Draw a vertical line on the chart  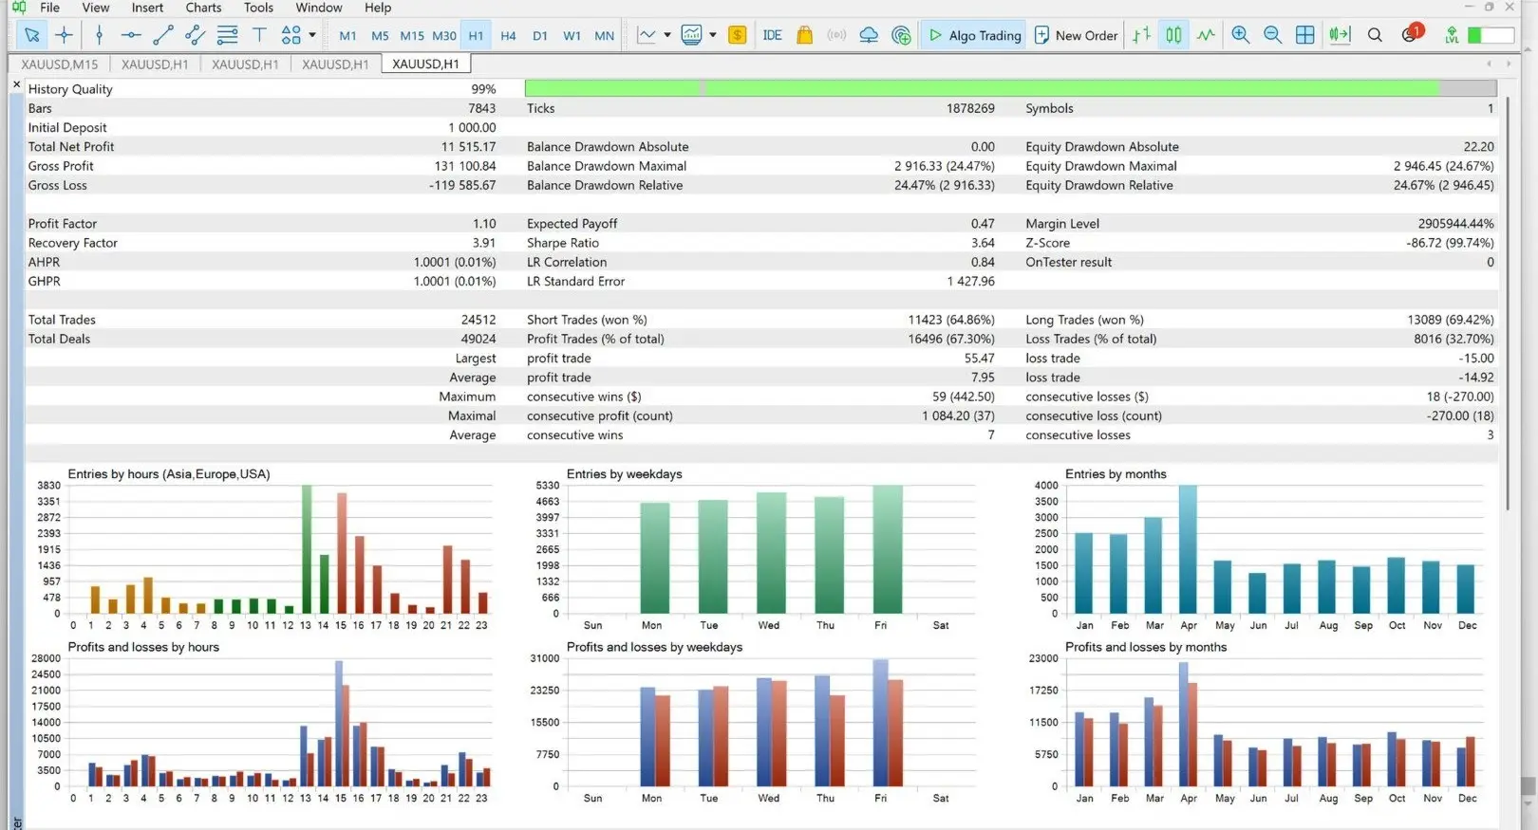[99, 35]
